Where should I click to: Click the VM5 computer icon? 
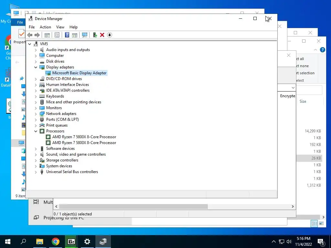[36, 44]
